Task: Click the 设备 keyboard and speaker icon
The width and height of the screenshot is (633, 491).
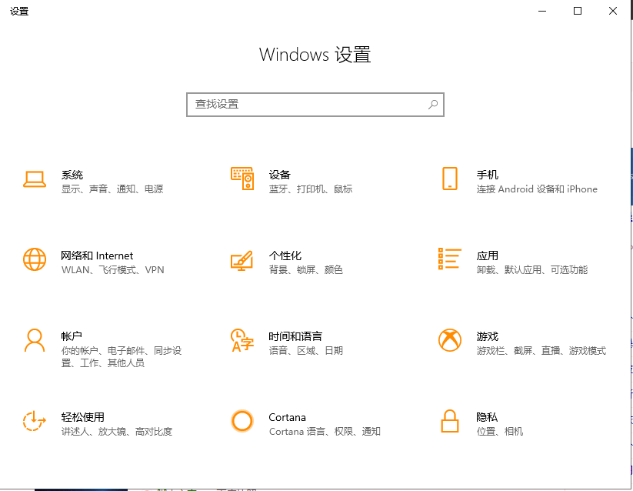Action: [242, 179]
